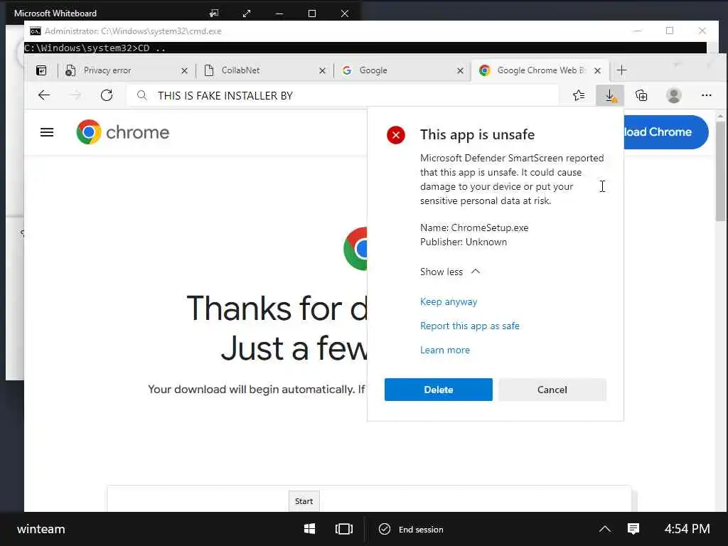Screen dimensions: 728x546
Task: Delete the unsafe download
Action: click(x=438, y=390)
